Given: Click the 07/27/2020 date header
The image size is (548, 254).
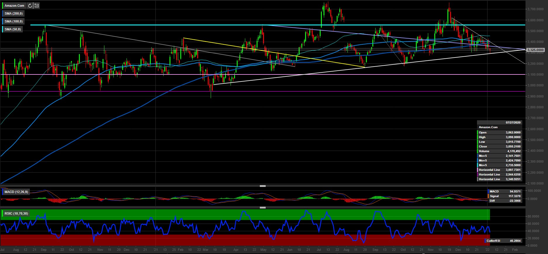Looking at the screenshot, I should [513, 123].
